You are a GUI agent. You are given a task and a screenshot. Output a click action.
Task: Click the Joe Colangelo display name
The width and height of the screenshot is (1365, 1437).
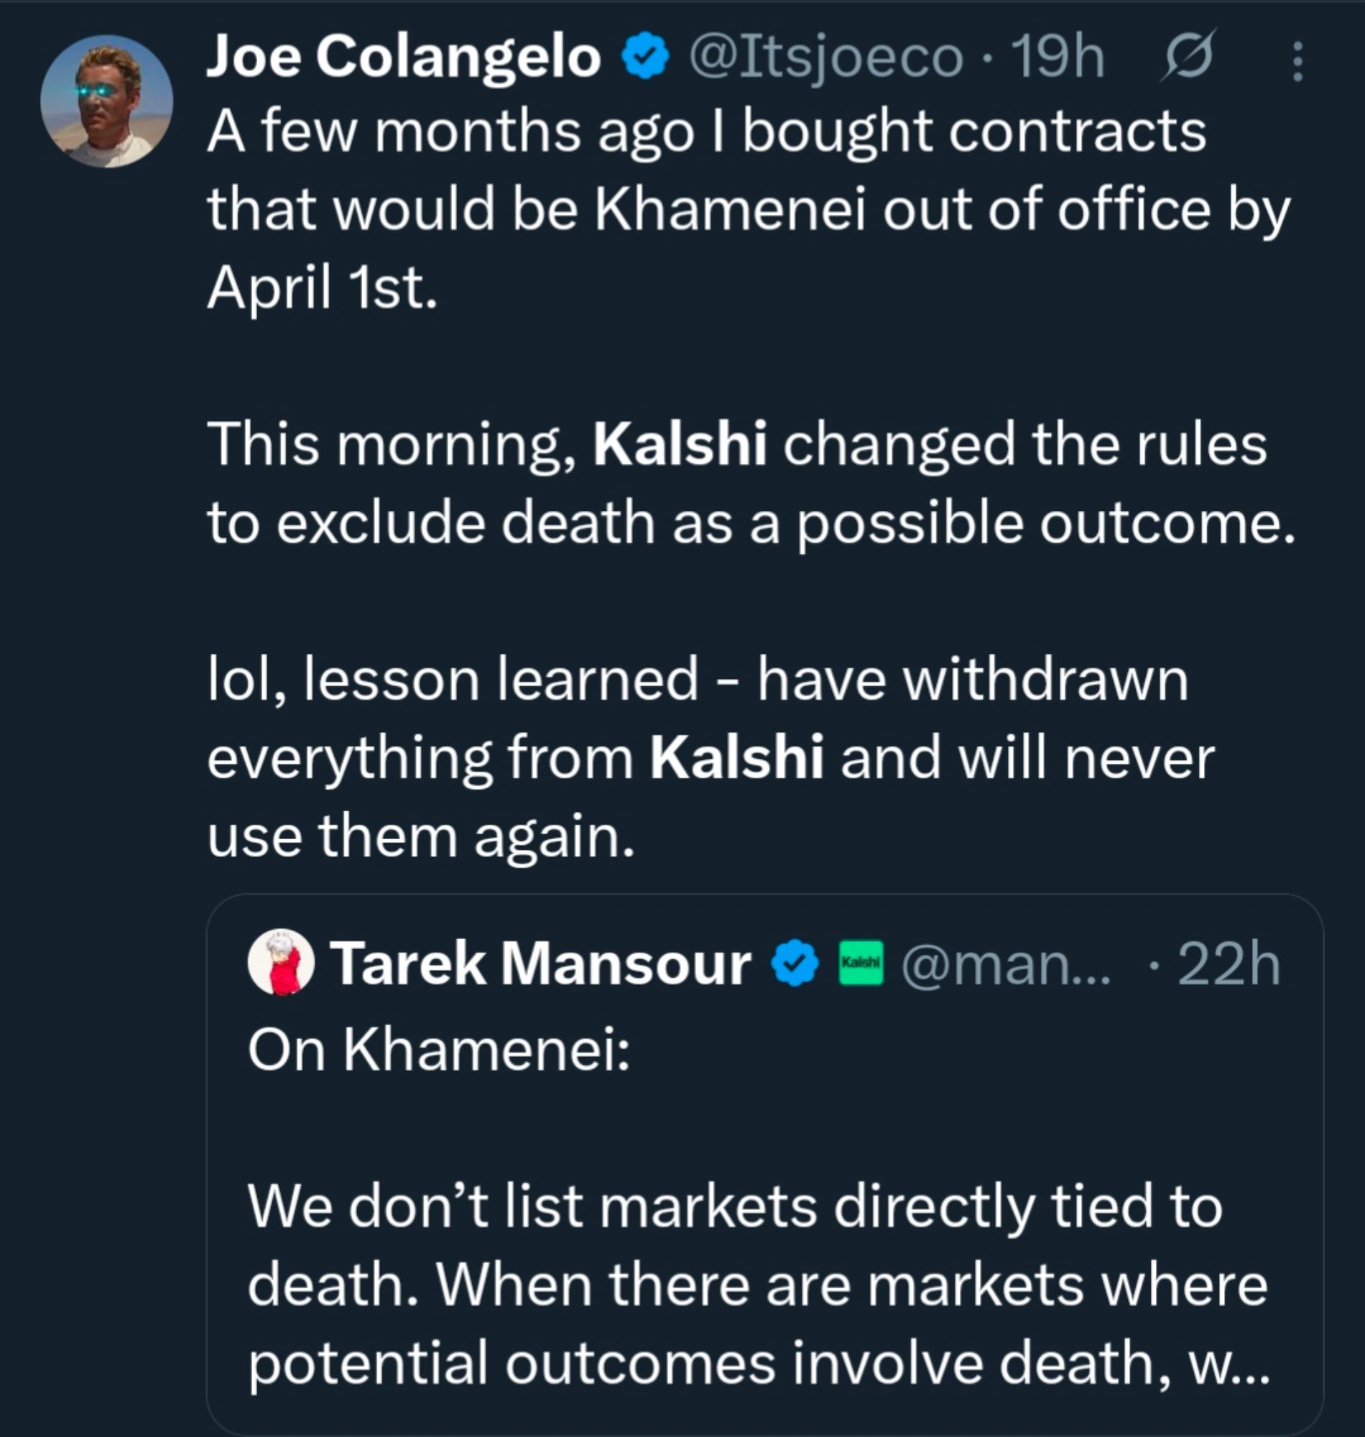404,57
